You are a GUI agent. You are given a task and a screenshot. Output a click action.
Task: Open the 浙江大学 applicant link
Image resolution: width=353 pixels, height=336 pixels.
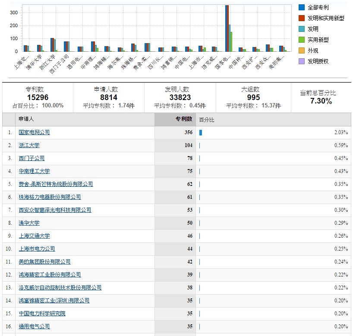click(29, 145)
